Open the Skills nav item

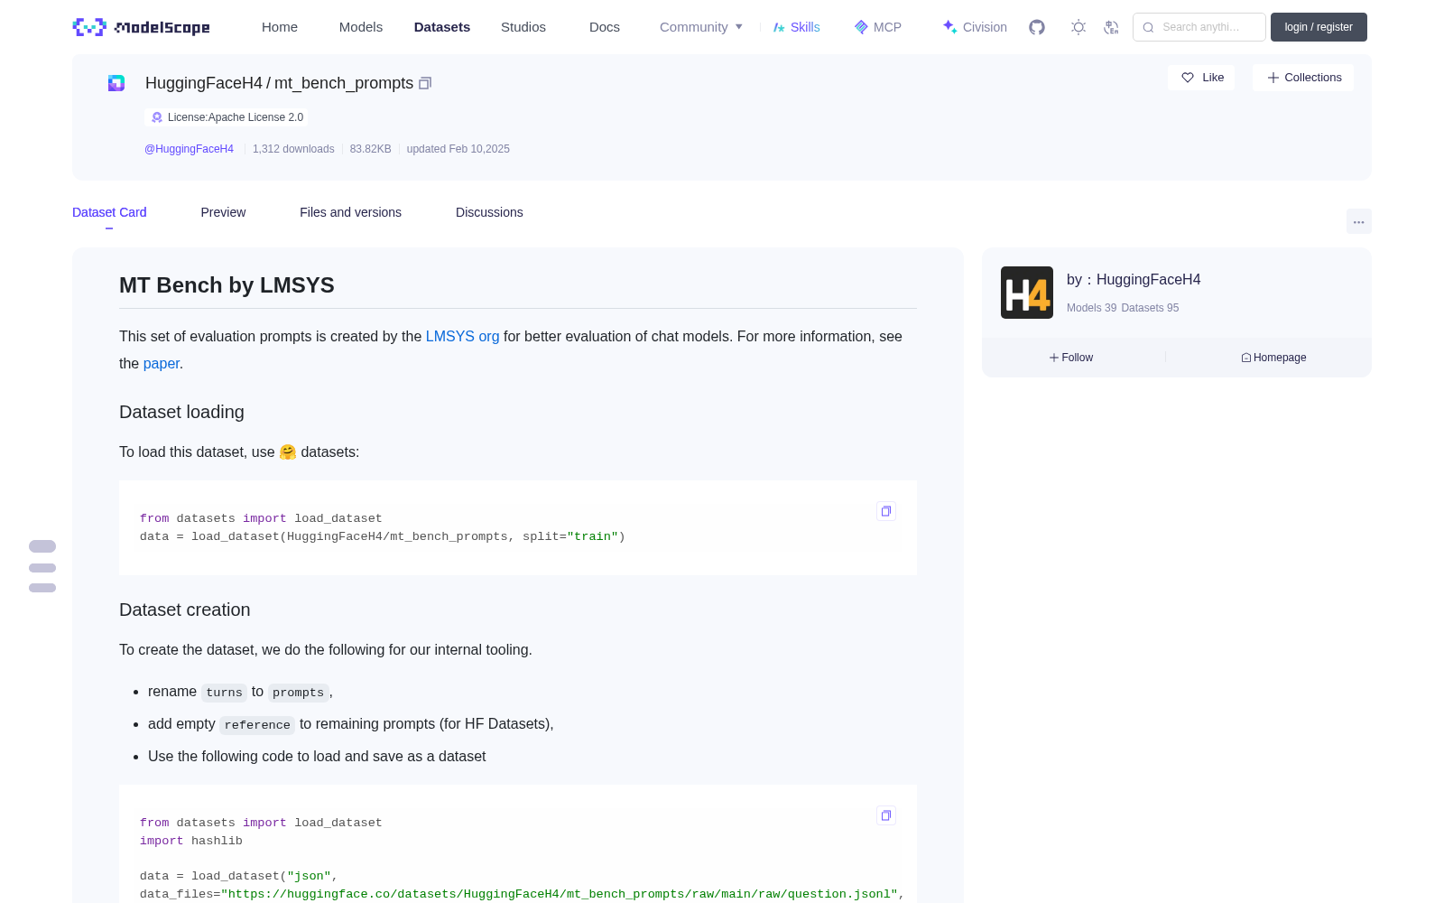[x=796, y=27]
